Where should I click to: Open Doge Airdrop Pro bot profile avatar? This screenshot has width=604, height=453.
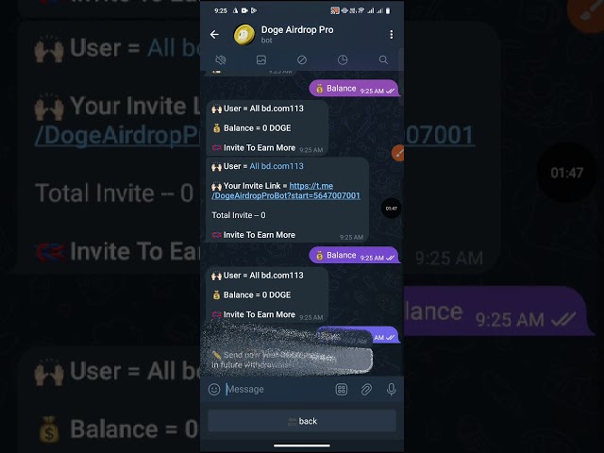point(244,35)
